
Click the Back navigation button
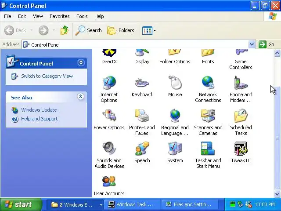(x=15, y=30)
